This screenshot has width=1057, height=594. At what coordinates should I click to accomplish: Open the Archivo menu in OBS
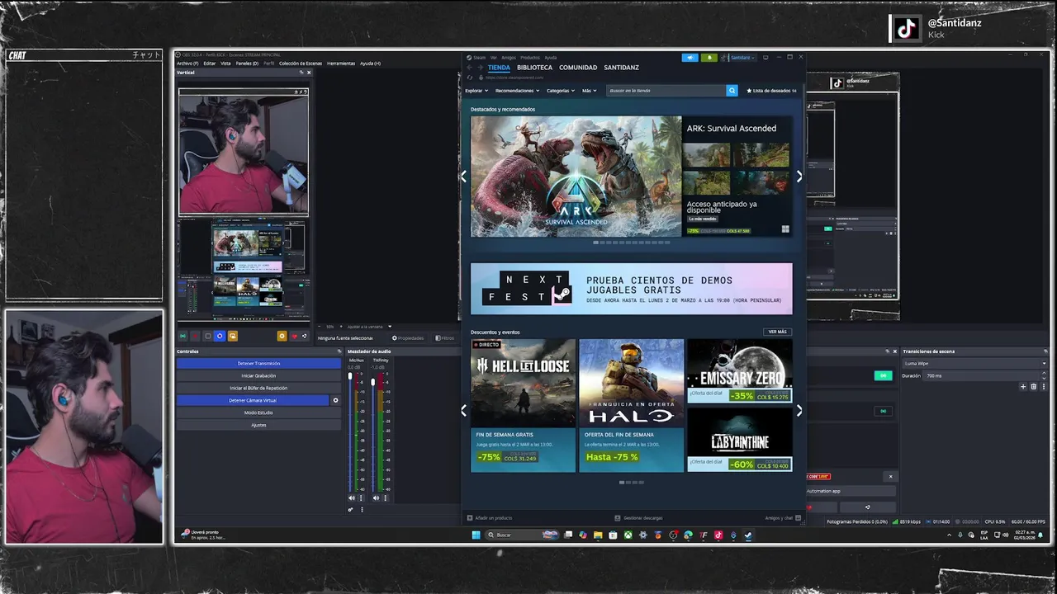pos(187,64)
